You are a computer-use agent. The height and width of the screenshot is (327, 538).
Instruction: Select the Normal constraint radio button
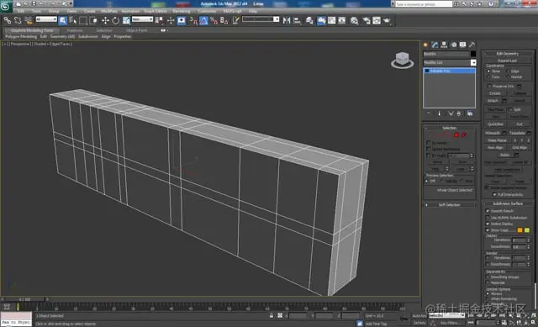pyautogui.click(x=508, y=76)
